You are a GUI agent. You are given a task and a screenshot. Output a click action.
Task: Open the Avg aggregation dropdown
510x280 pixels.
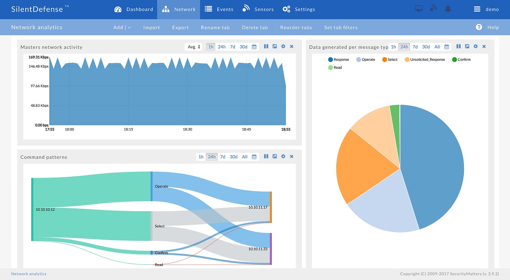point(194,47)
